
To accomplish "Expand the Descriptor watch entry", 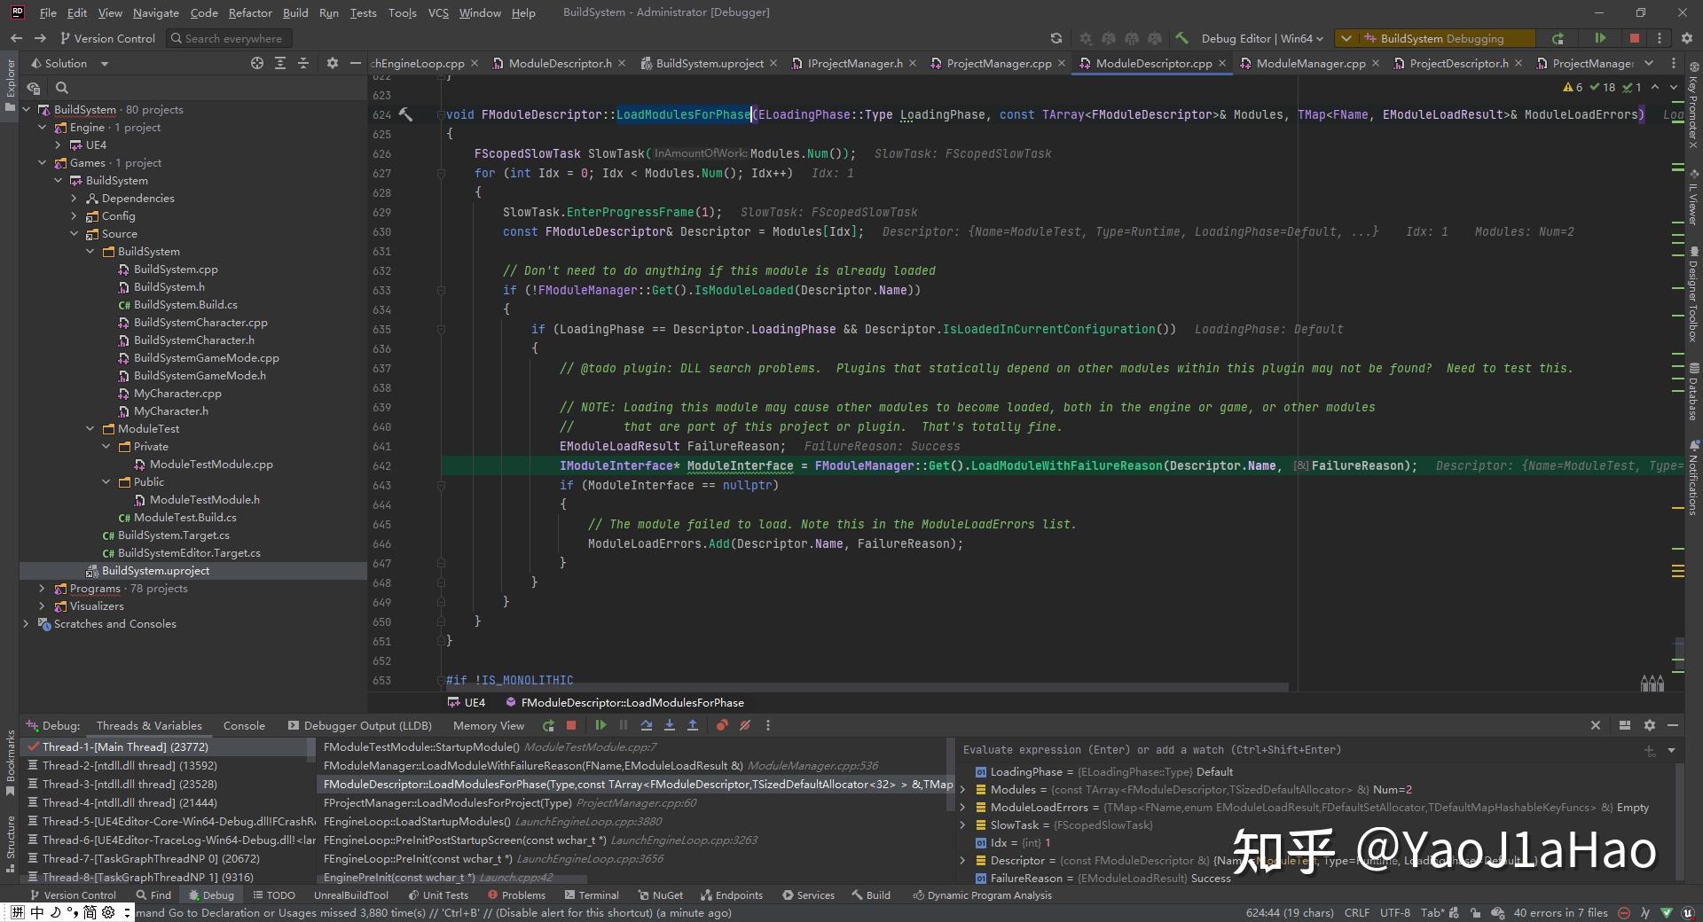I will (962, 861).
